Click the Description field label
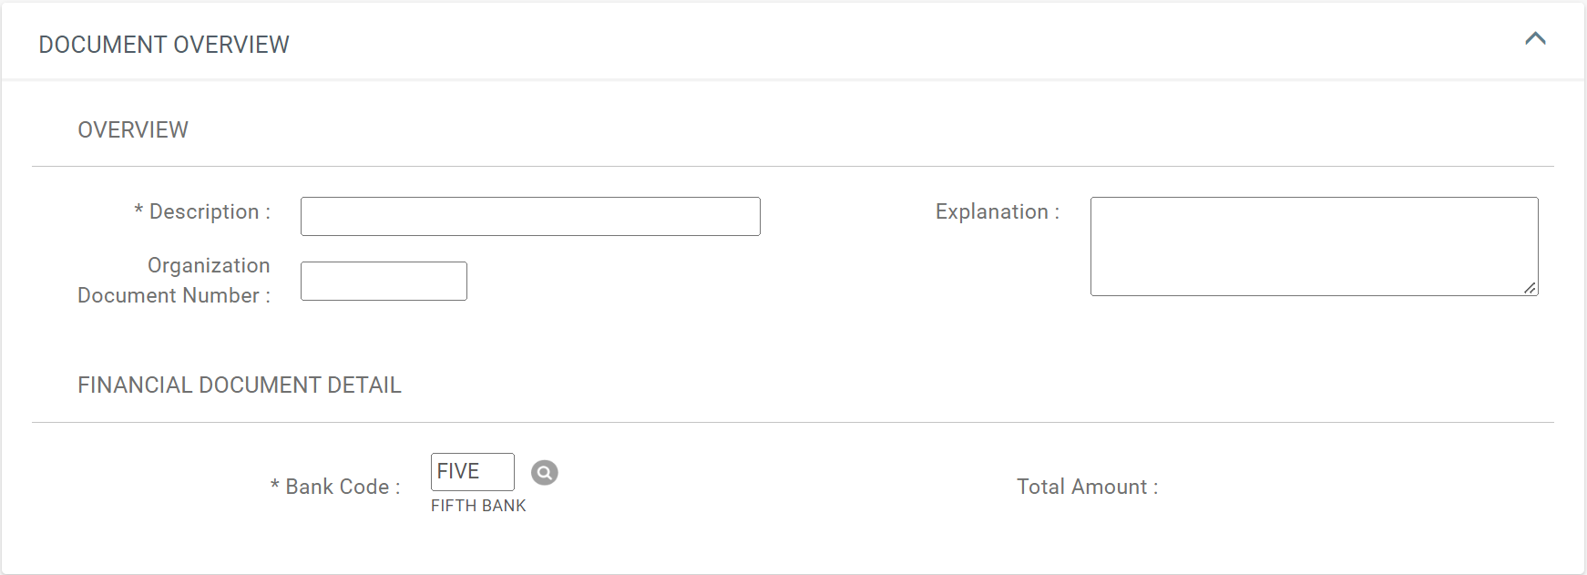Image resolution: width=1587 pixels, height=575 pixels. coord(202,211)
